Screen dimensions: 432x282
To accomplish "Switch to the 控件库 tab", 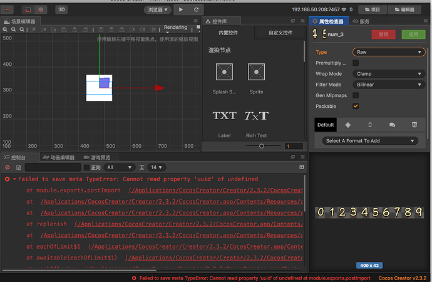I will pos(221,21).
